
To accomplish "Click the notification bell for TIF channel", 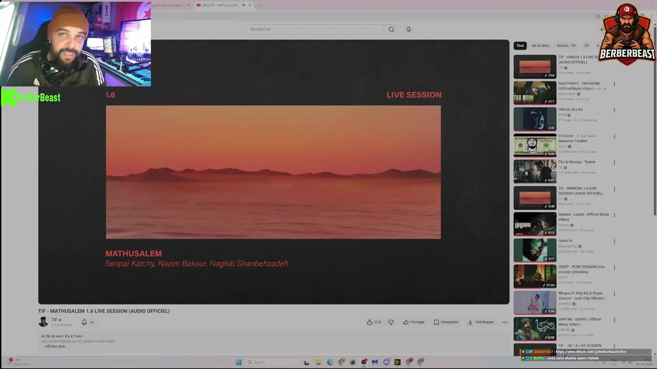I will tap(84, 322).
